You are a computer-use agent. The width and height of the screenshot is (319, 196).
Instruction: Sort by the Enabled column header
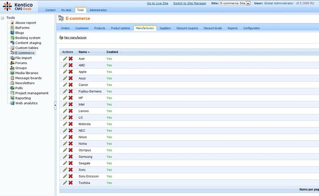coord(112,52)
